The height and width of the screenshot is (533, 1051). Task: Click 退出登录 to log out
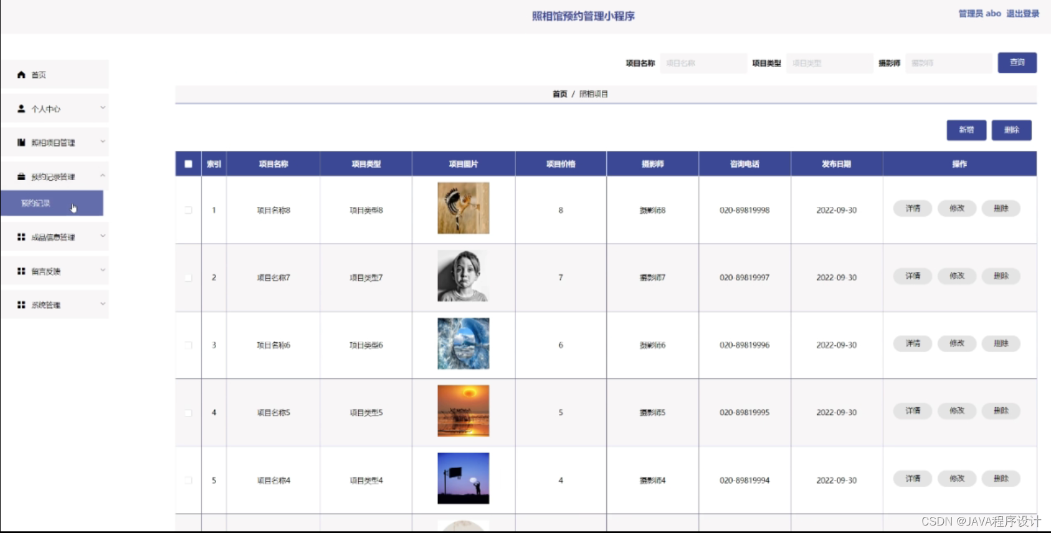coord(1022,14)
